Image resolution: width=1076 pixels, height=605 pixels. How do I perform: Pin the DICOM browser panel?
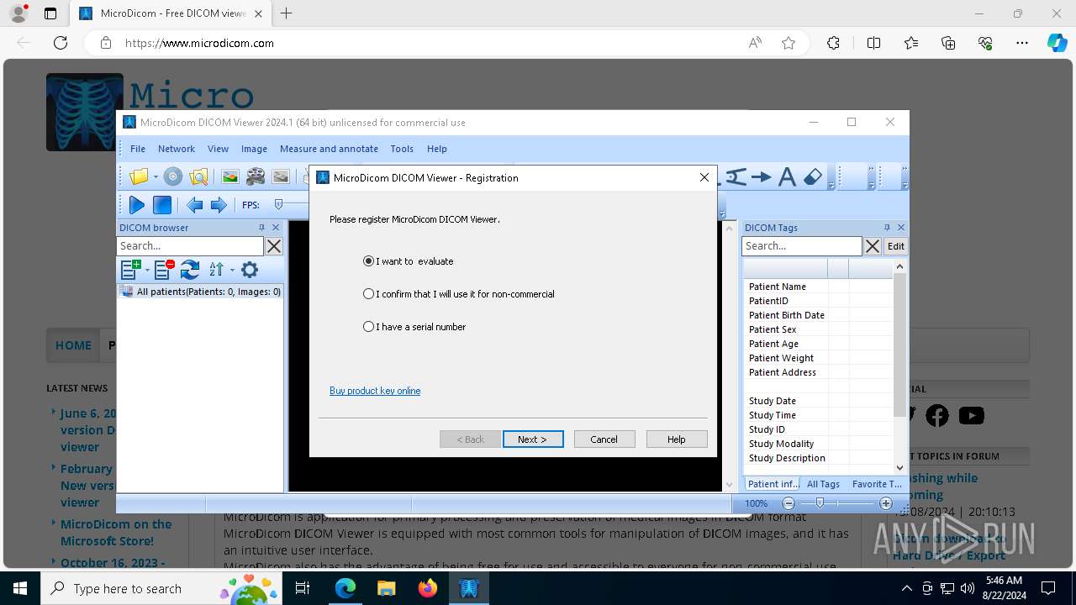tap(261, 228)
